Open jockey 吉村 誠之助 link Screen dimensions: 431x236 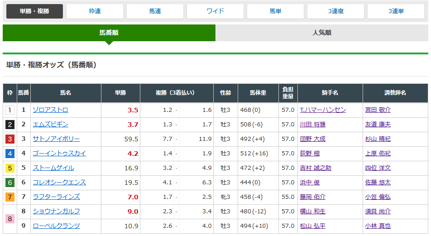[316, 168]
